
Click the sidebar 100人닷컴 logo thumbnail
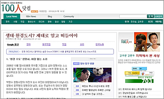point(126,42)
